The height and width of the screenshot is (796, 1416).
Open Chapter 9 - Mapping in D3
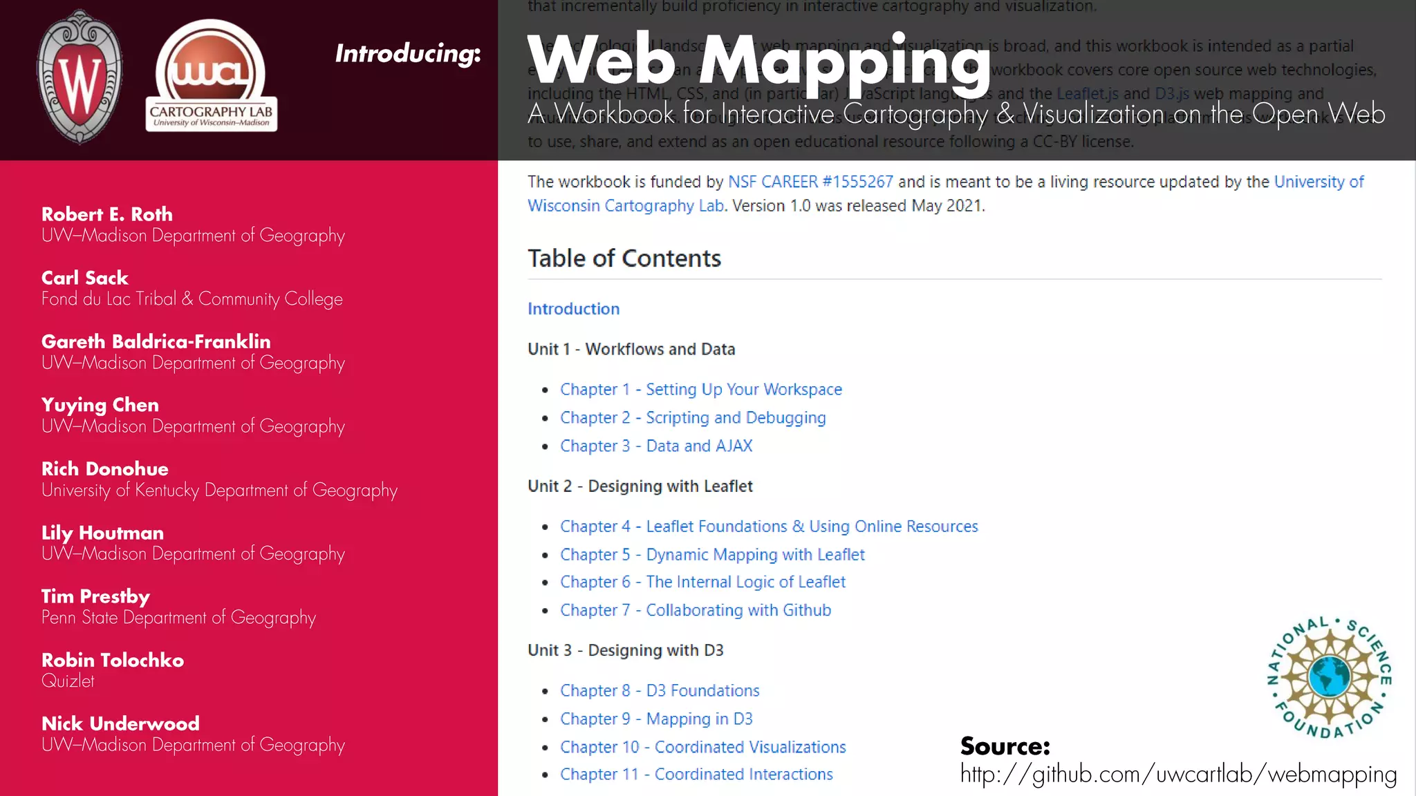[x=655, y=719]
